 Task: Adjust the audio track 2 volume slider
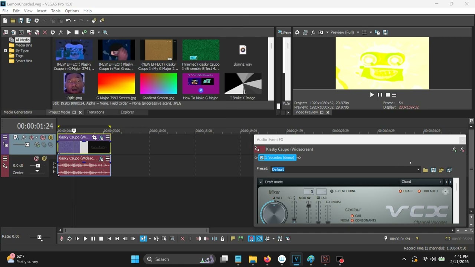tap(38, 166)
